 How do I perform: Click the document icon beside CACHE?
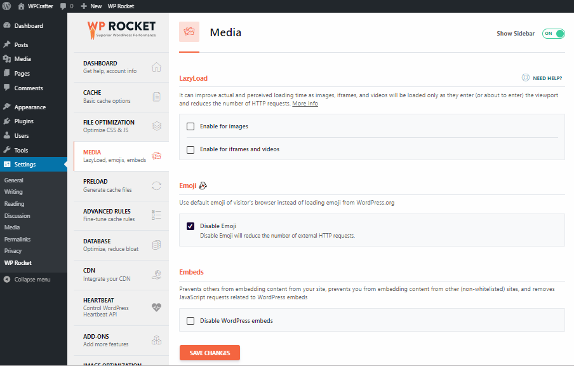click(157, 97)
